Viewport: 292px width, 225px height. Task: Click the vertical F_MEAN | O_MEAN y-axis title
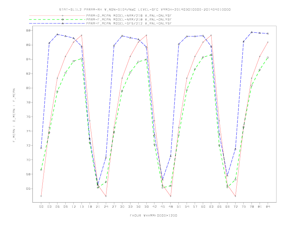click(x=14, y=115)
